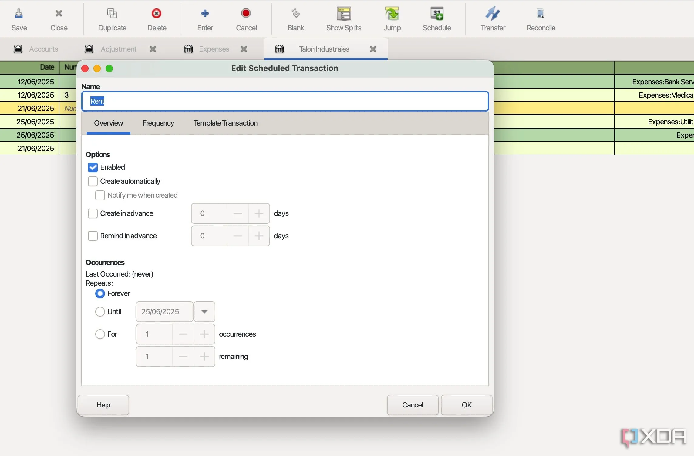
Task: Switch to the Frequency tab
Action: pos(158,123)
